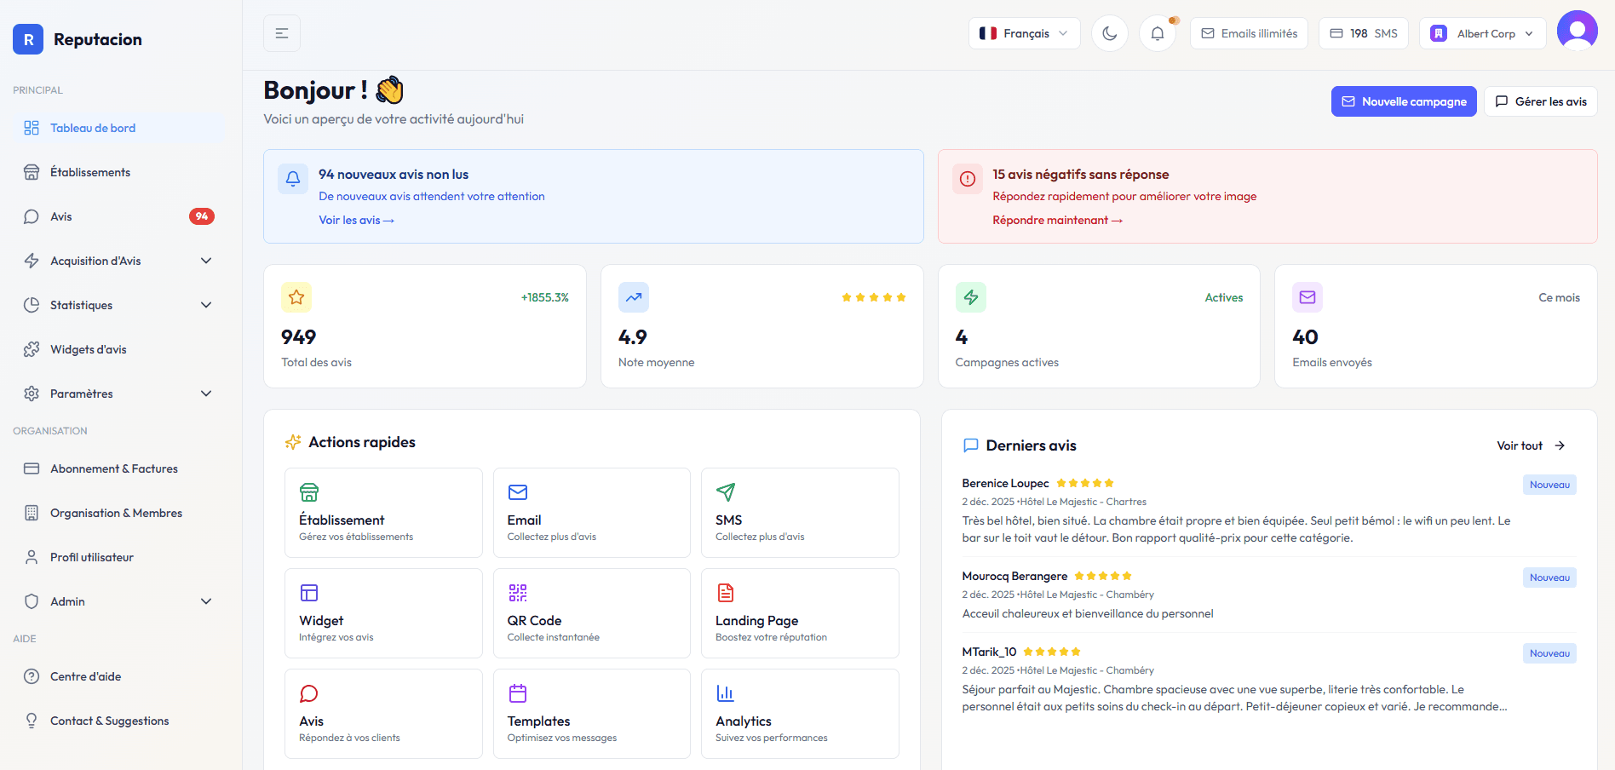Expand the Statistiques sidebar section
This screenshot has width=1615, height=770.
119,305
